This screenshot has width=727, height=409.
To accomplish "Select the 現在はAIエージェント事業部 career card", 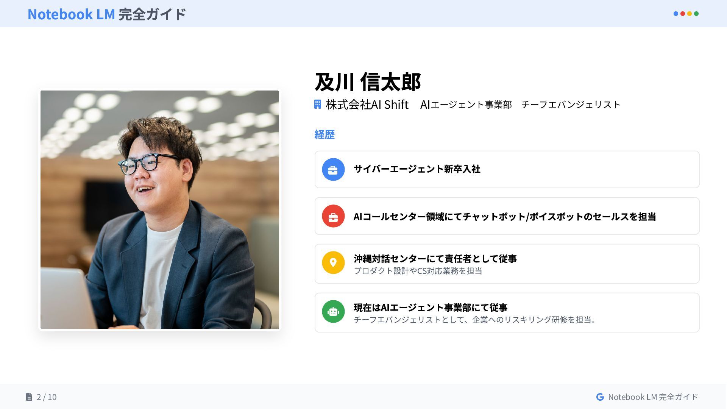I will pyautogui.click(x=507, y=313).
